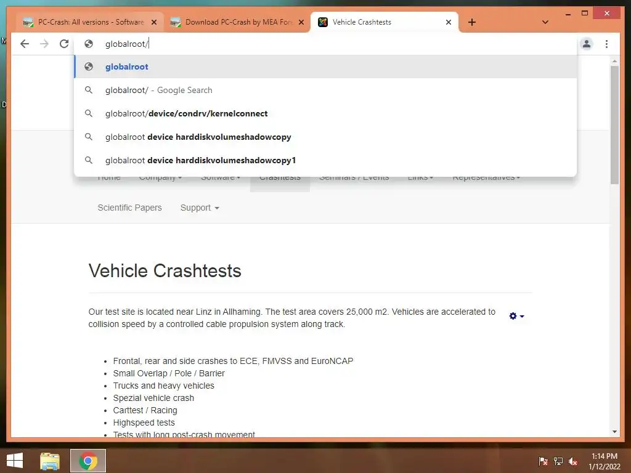Open Chrome's three-dot options menu
Image resolution: width=631 pixels, height=473 pixels.
[606, 44]
